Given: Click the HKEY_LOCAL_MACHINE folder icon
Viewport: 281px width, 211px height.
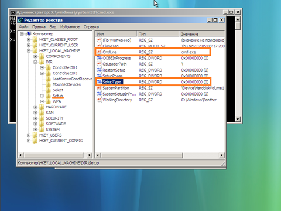Looking at the screenshot, I should (35, 51).
